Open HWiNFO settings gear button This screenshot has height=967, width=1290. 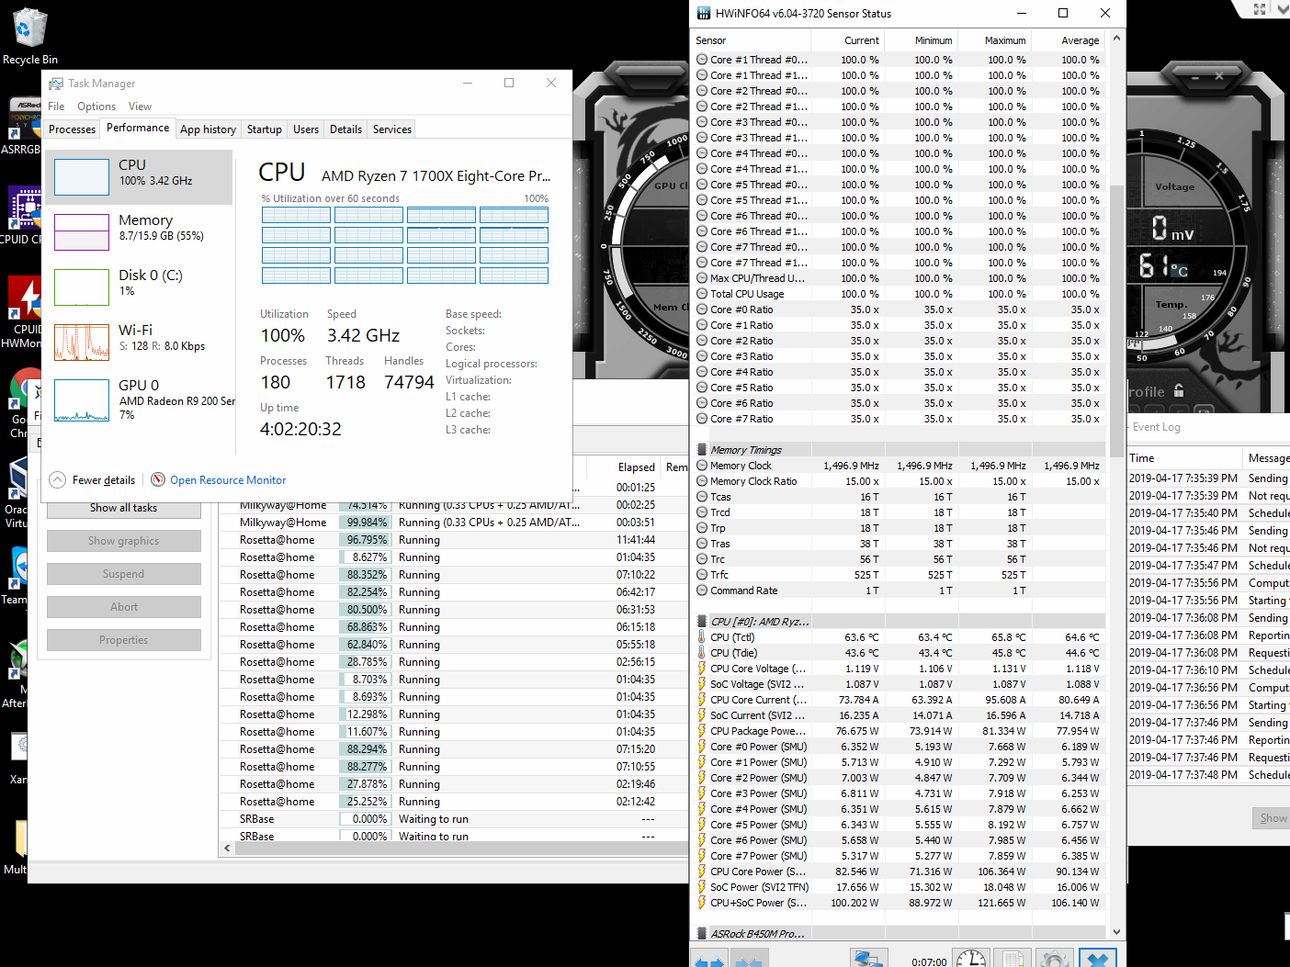point(1054,959)
